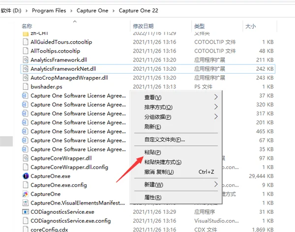Select the AllGuidedTours.cotooltip file name
The height and width of the screenshot is (232, 295).
[x=61, y=42]
